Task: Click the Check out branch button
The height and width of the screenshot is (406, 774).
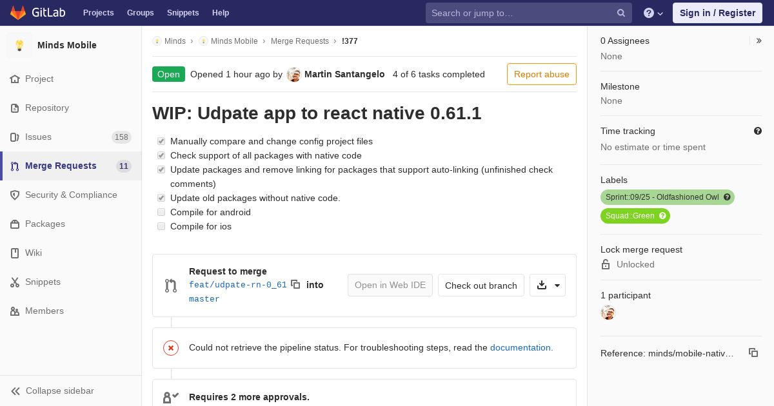Action: (481, 285)
